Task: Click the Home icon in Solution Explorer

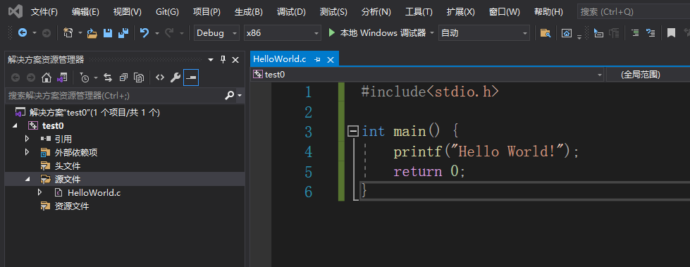Action: coord(47,78)
